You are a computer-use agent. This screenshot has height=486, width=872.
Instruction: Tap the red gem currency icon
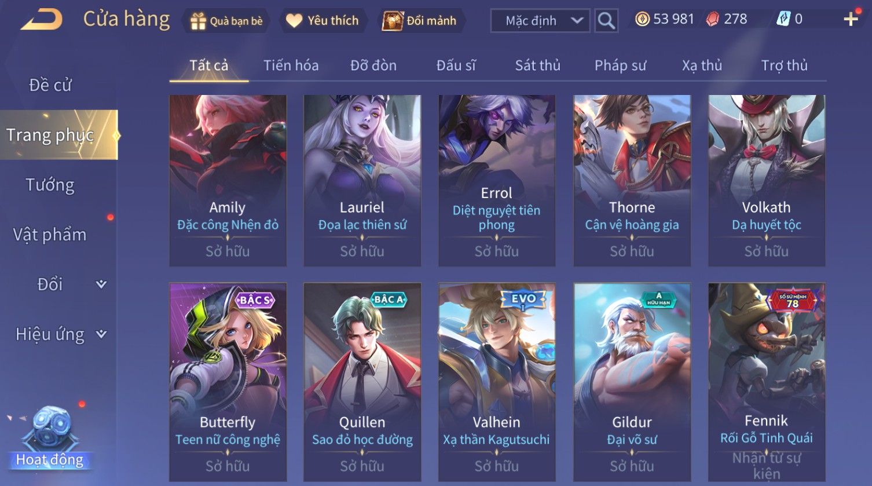pyautogui.click(x=712, y=19)
